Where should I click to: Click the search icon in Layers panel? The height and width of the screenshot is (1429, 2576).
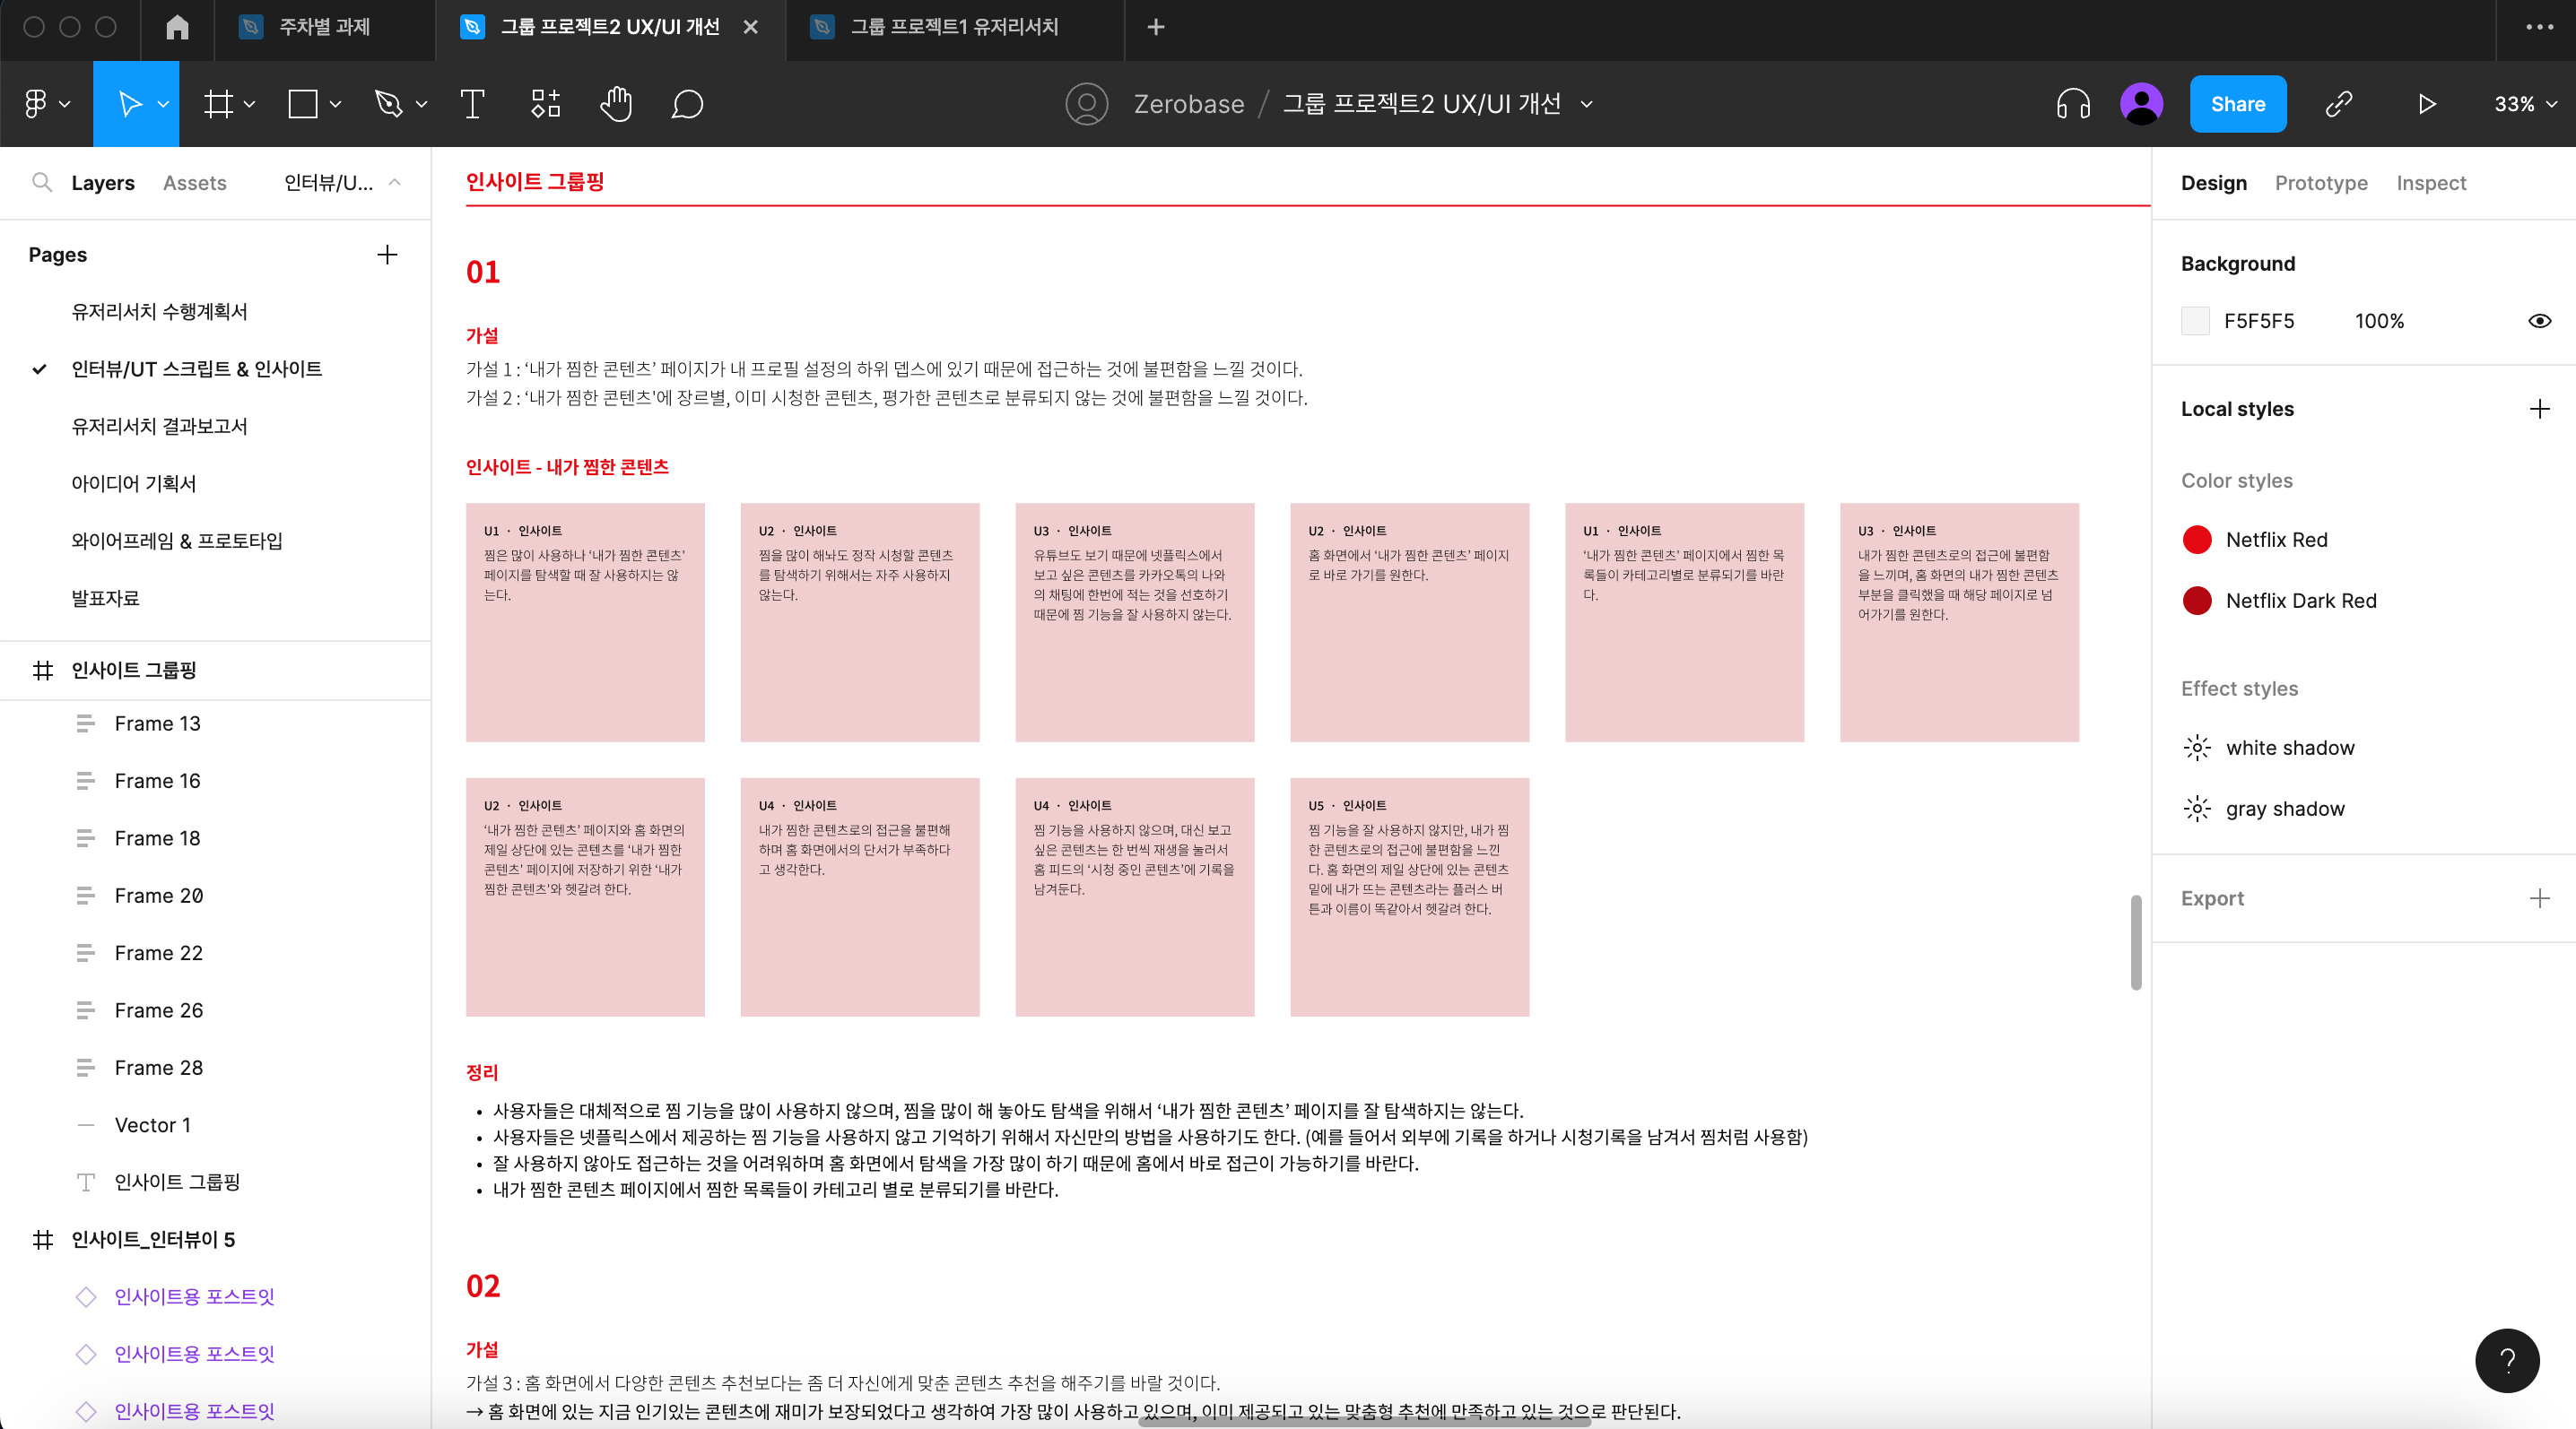42,182
